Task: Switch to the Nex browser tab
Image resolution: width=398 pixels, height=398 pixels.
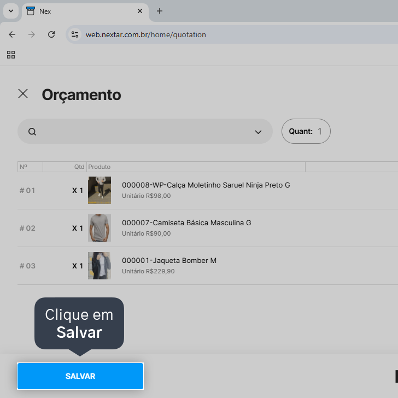Action: [85, 11]
